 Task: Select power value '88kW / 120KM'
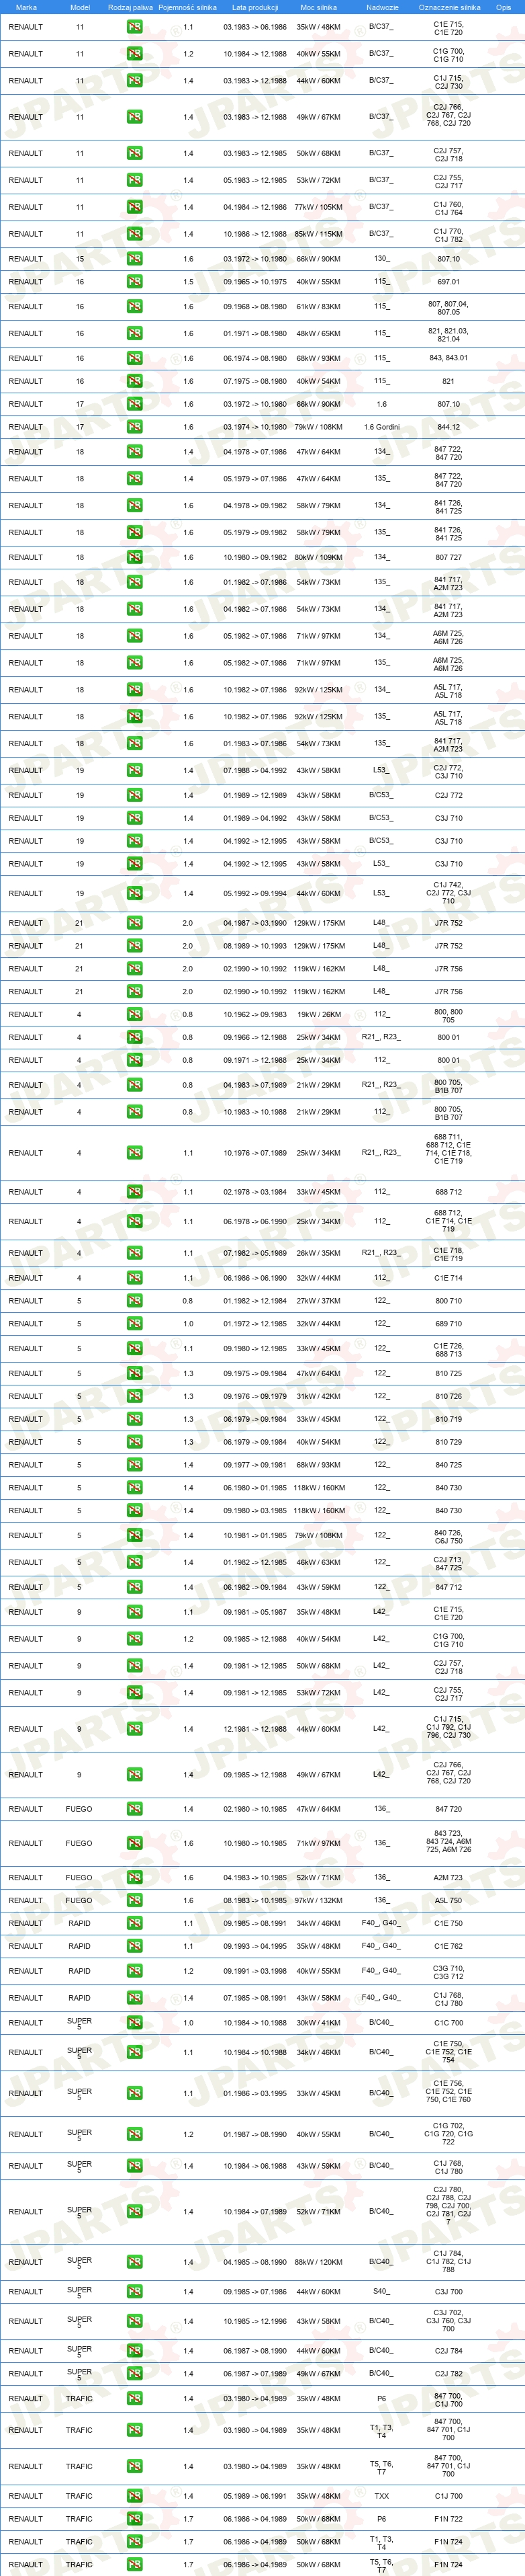(x=318, y=2261)
